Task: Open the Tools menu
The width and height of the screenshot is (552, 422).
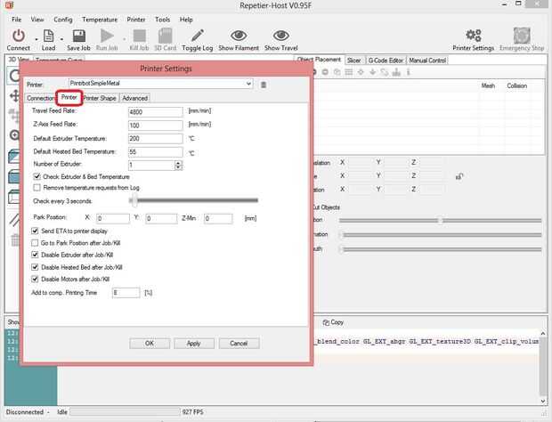Action: (162, 20)
